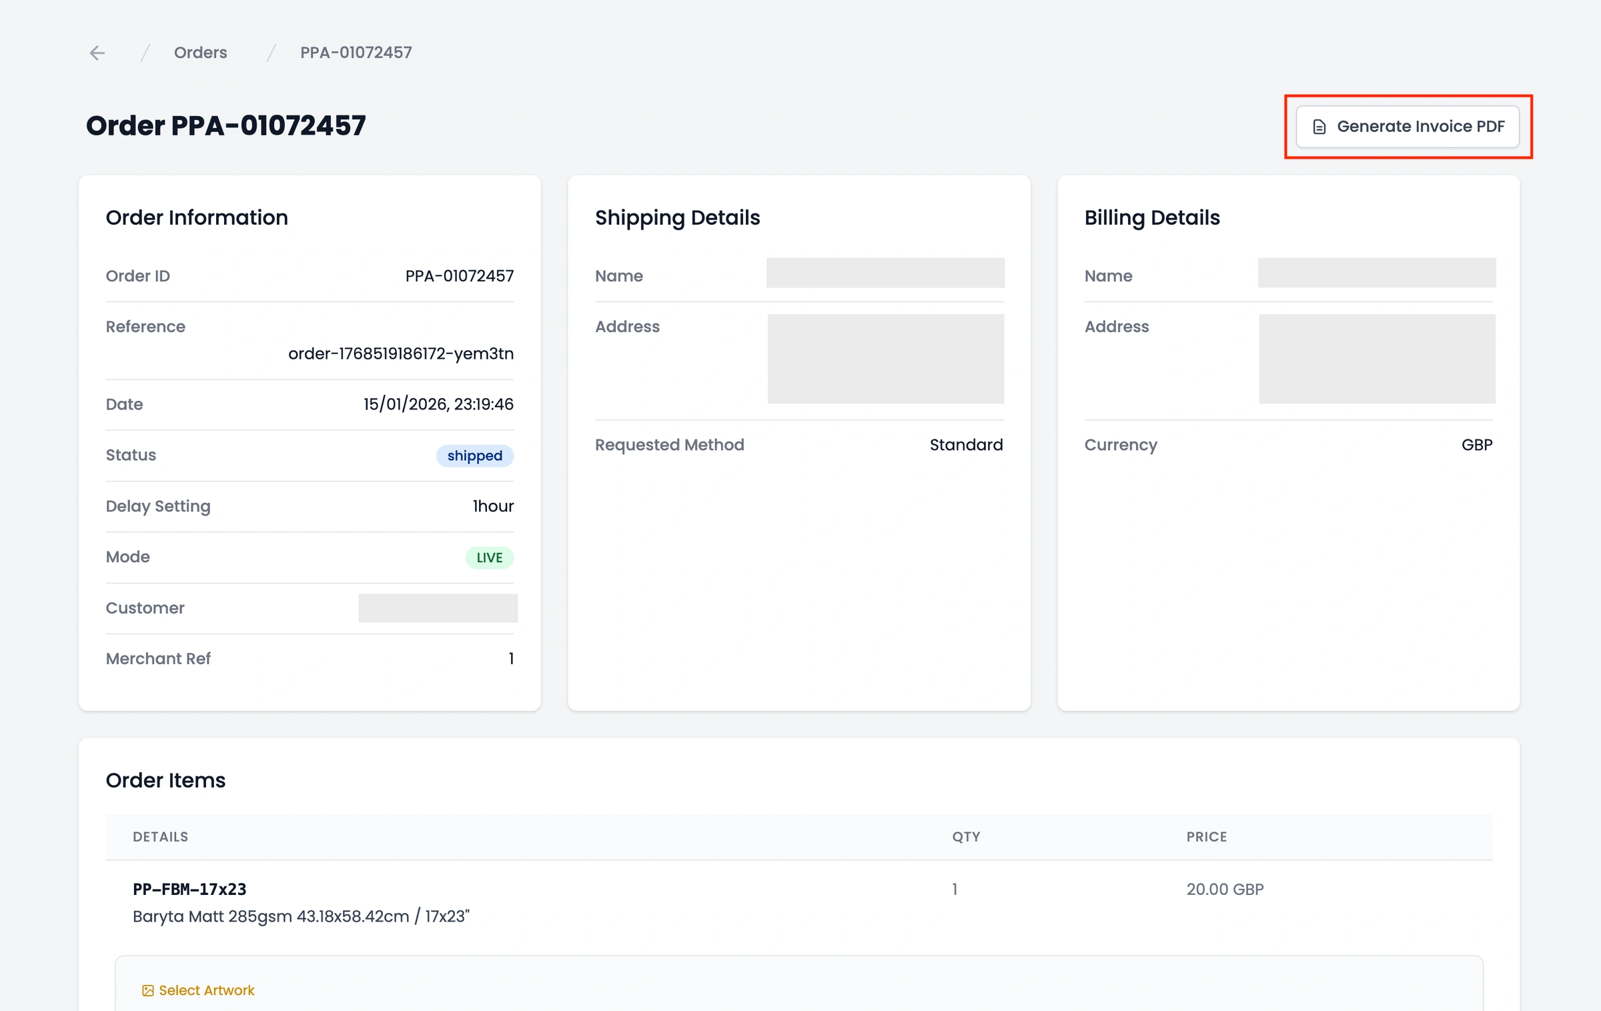1601x1011 pixels.
Task: Select the GBP currency value
Action: (x=1477, y=445)
